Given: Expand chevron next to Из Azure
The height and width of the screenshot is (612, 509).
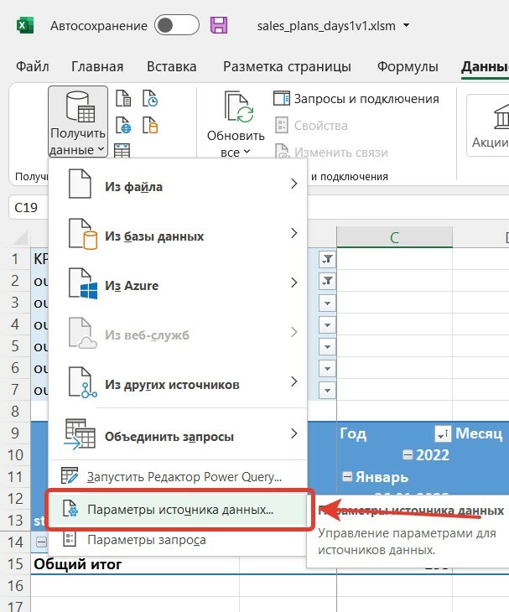Looking at the screenshot, I should (294, 283).
